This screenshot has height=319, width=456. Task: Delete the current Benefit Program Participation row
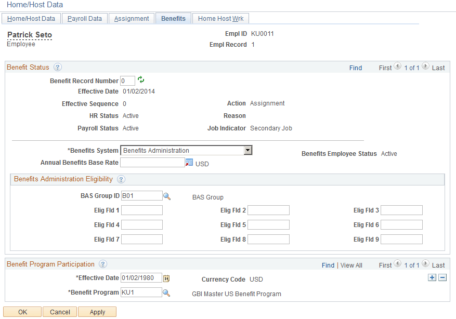(x=441, y=277)
